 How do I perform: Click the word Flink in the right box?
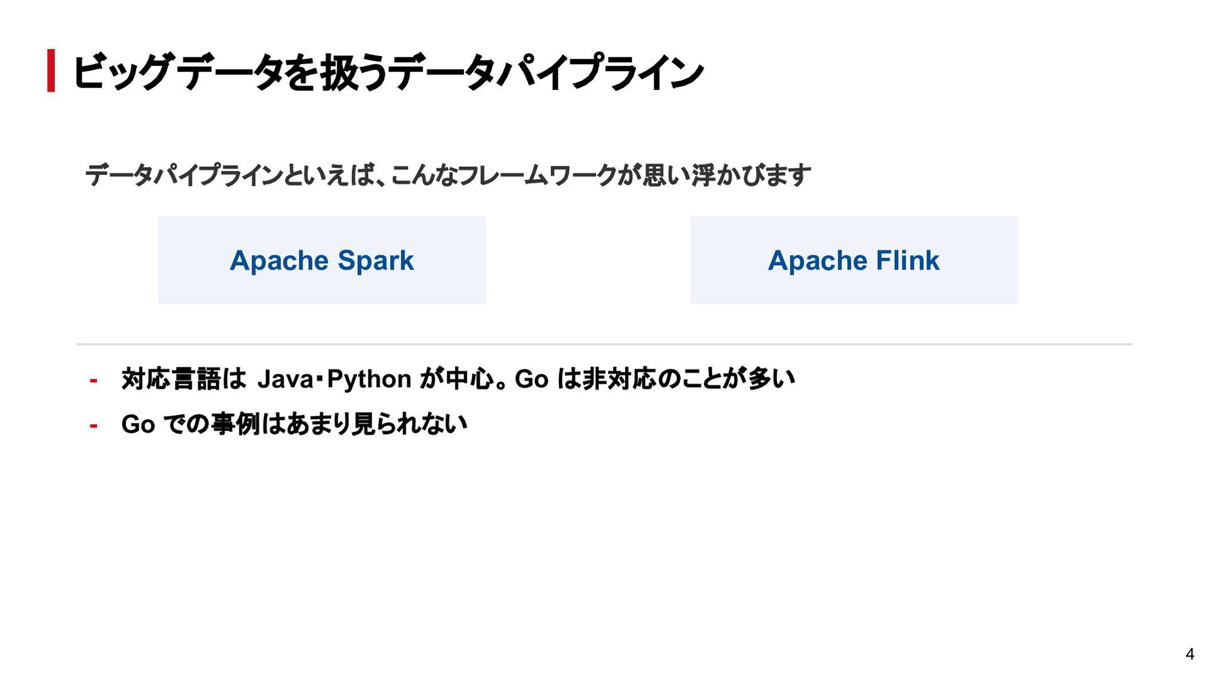point(907,261)
